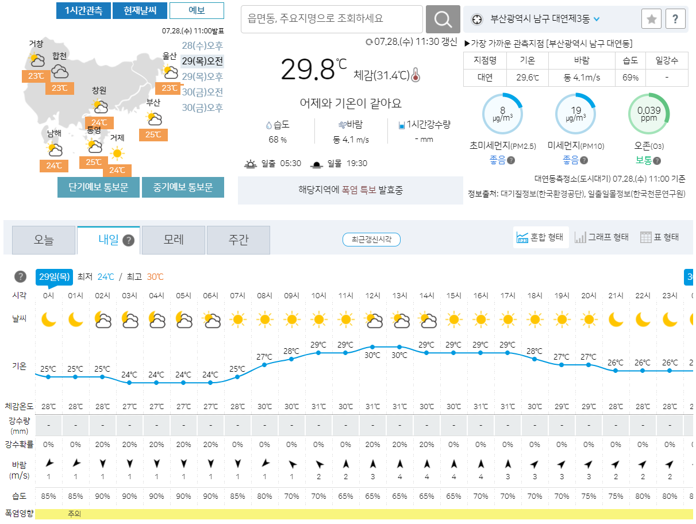This screenshot has height=524, width=696.
Task: Open the 내일 forecast tab
Action: click(x=109, y=240)
